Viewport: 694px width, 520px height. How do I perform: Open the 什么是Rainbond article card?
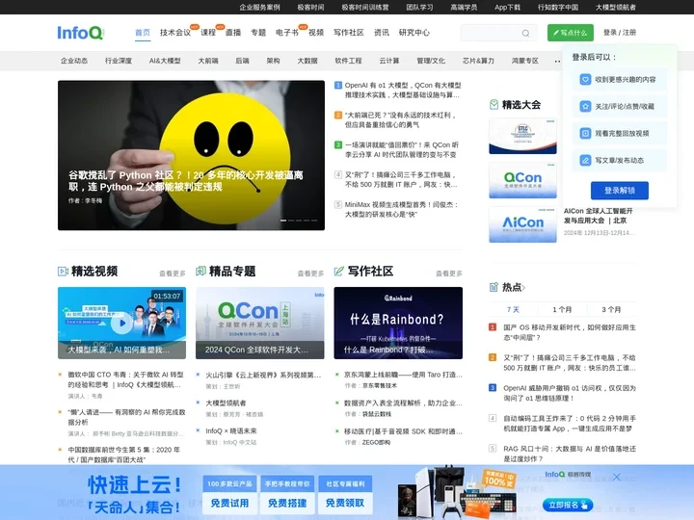(x=398, y=323)
